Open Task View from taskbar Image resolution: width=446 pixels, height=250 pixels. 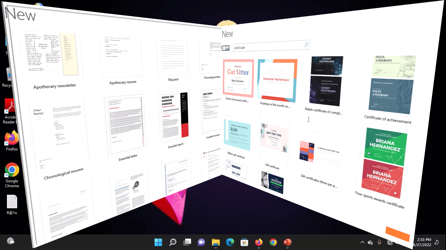pyautogui.click(x=187, y=242)
